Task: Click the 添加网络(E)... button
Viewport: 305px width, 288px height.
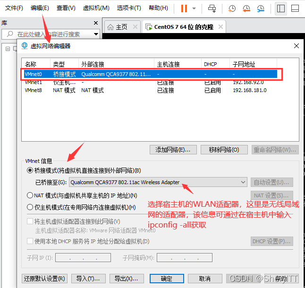Action: tap(173, 150)
